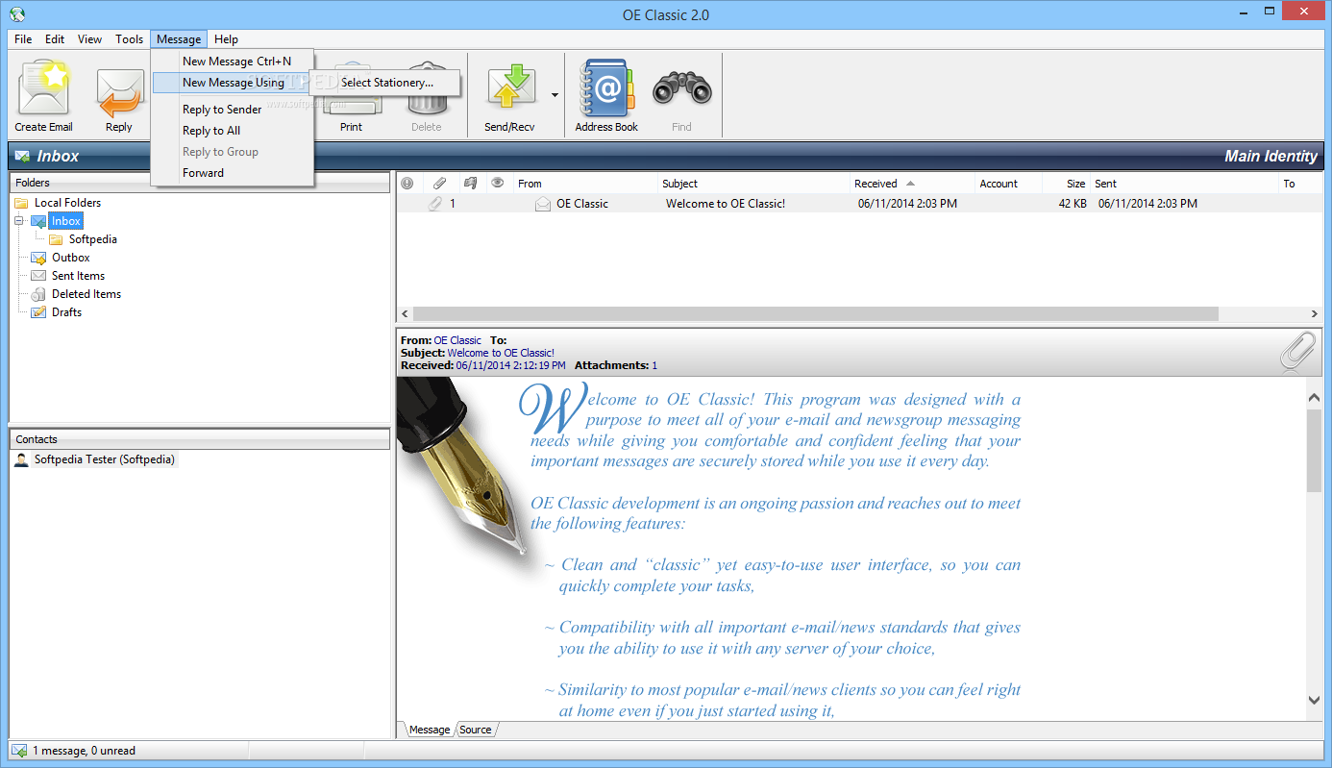This screenshot has height=768, width=1332.
Task: Click the Delete trash can icon
Action: tap(427, 91)
